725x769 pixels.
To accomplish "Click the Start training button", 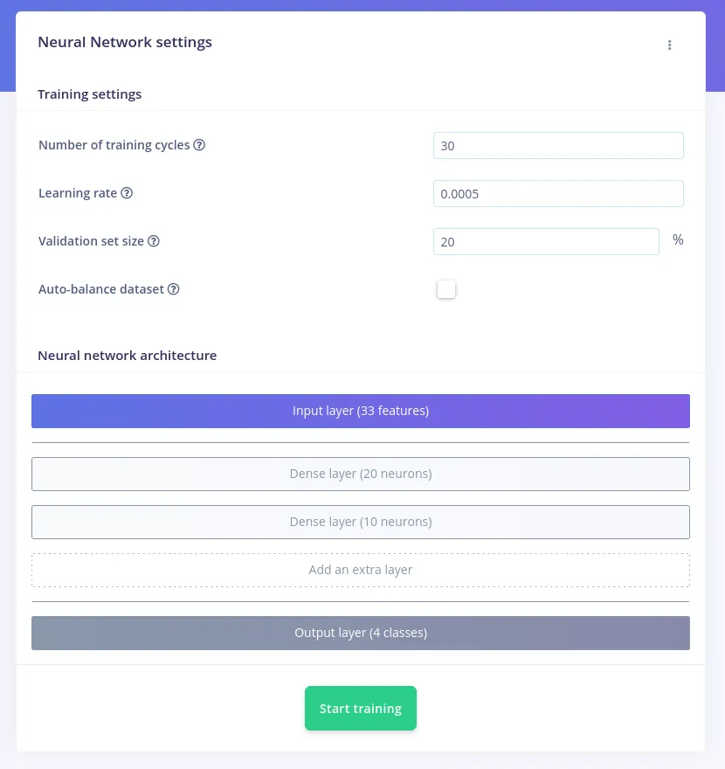I will point(361,708).
